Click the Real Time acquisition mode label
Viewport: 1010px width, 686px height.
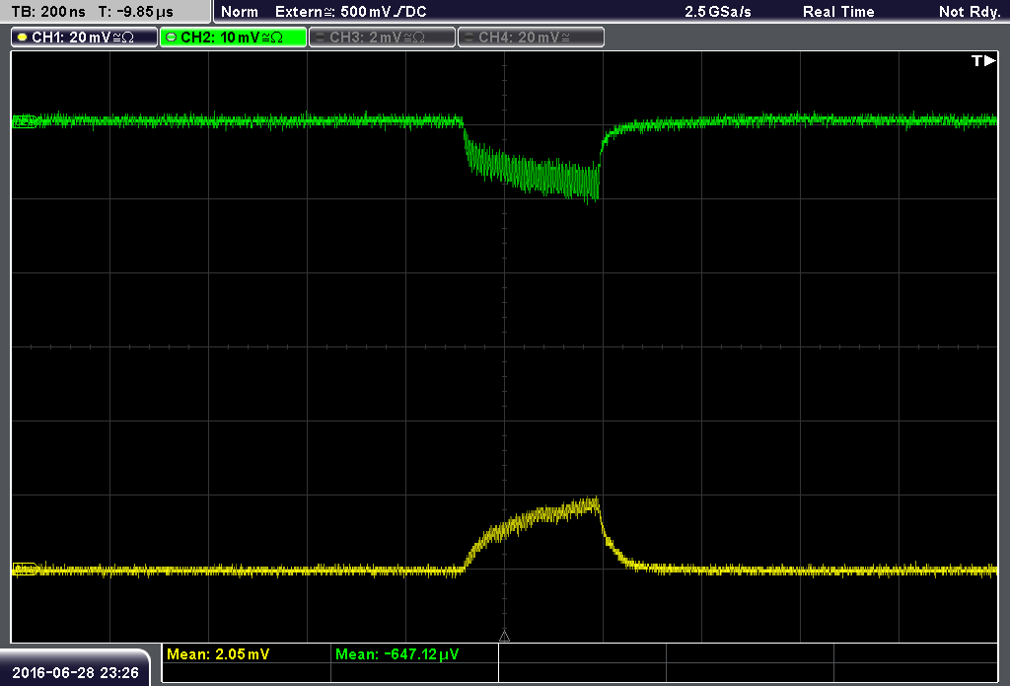tap(838, 12)
